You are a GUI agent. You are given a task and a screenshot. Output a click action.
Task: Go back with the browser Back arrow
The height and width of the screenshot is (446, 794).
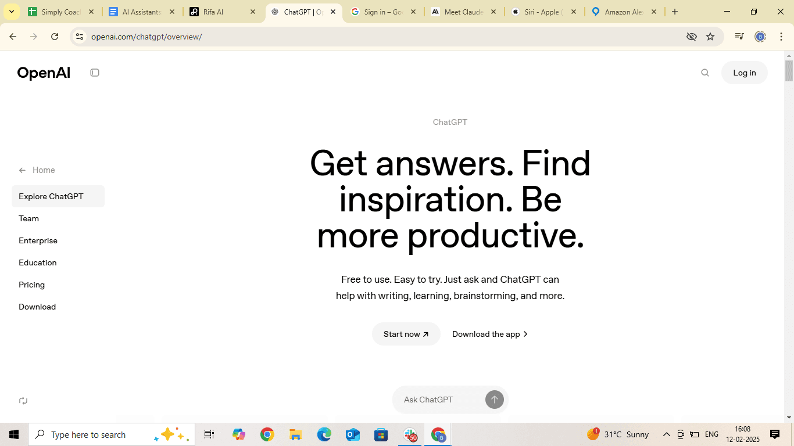click(x=13, y=37)
